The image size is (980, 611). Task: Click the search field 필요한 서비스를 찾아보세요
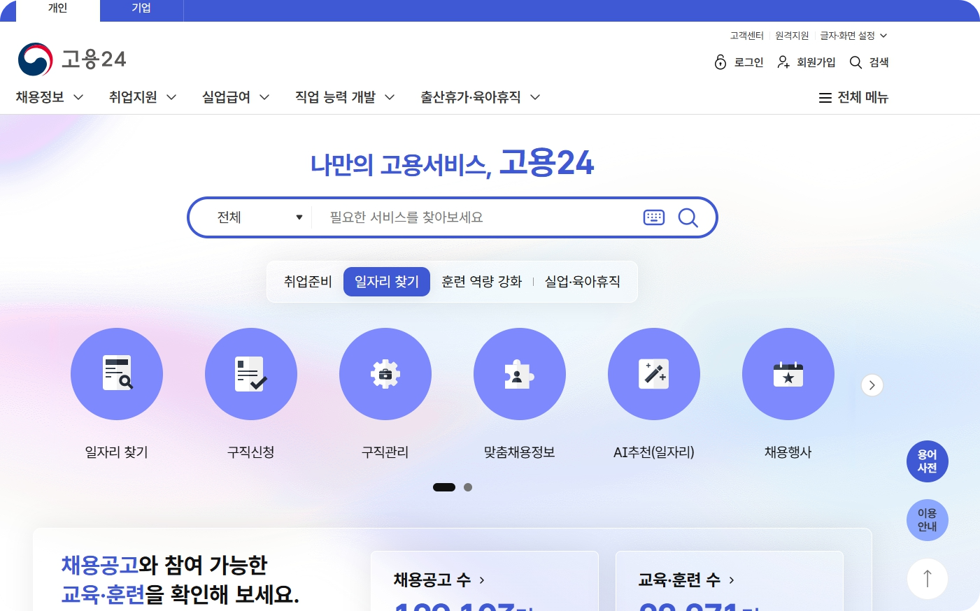[476, 217]
